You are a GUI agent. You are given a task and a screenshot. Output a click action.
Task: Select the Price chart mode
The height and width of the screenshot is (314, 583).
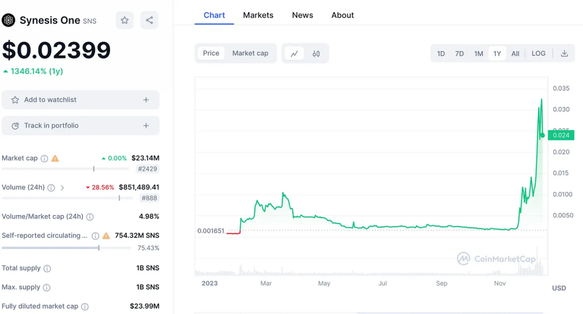(x=211, y=53)
